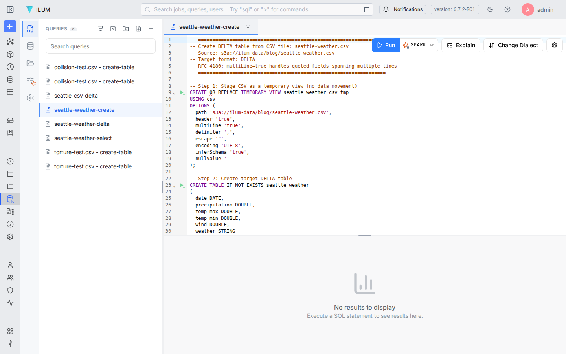Click the Explain button

(x=461, y=45)
